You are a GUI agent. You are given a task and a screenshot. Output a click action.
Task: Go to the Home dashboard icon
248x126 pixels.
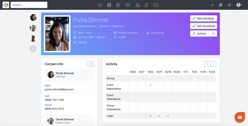click(100, 5)
